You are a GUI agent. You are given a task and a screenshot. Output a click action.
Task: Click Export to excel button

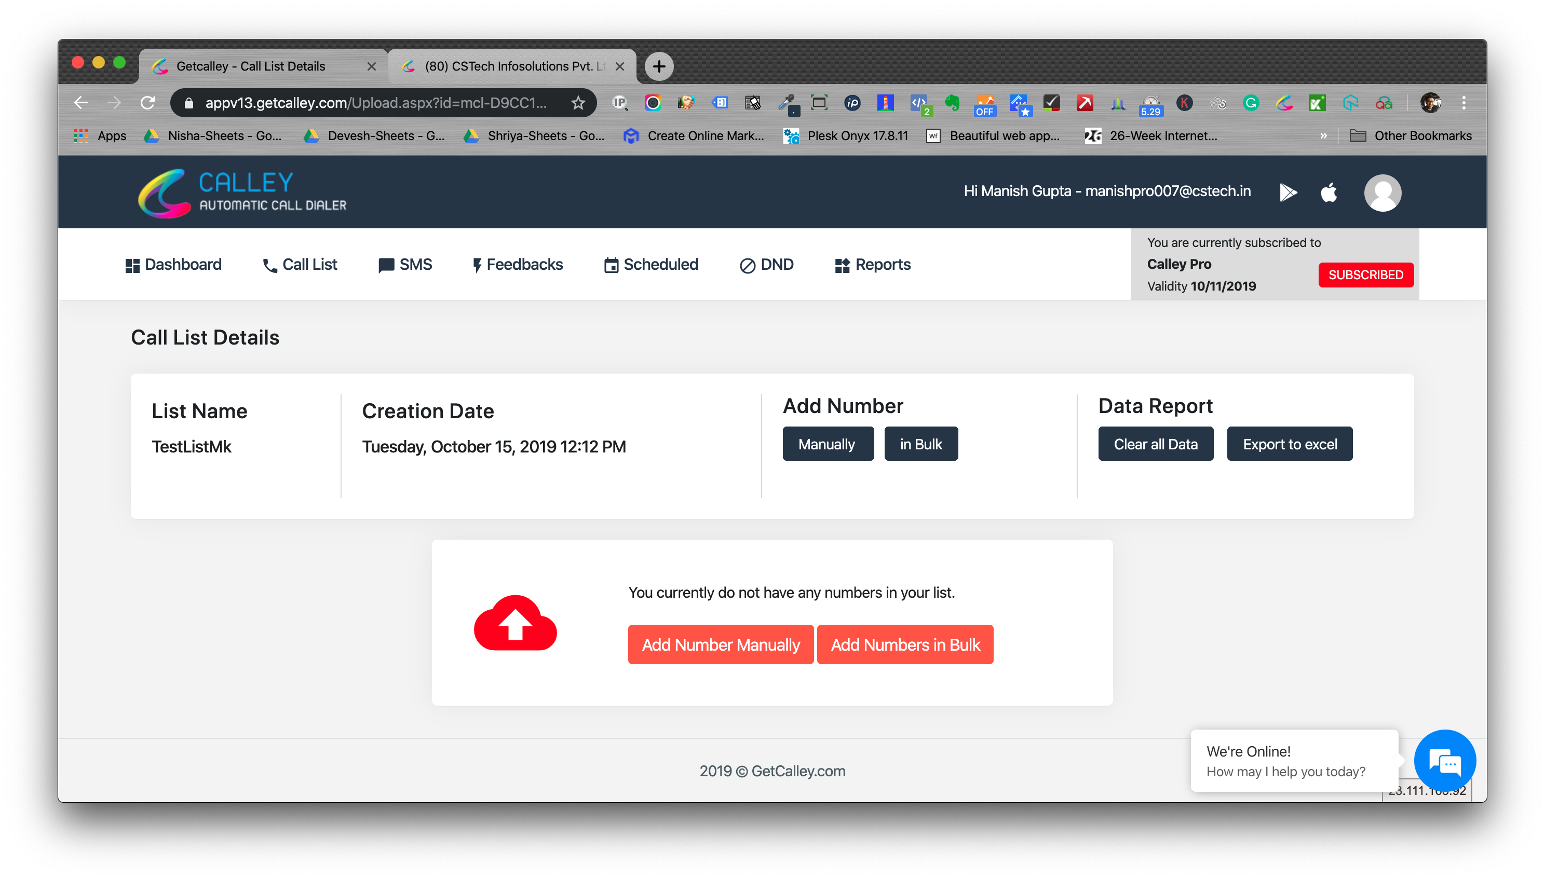pos(1289,444)
